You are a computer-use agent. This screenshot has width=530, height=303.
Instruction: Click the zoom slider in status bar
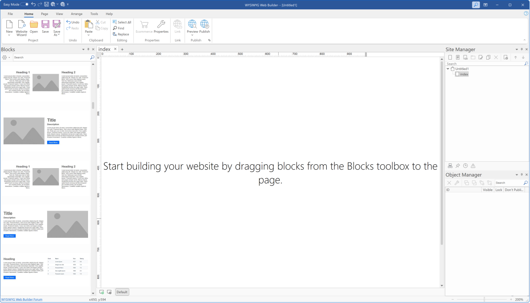[484, 300]
